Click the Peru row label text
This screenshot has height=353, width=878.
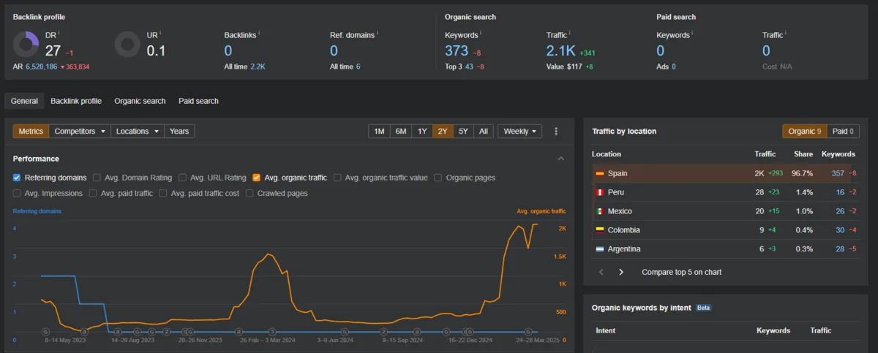pos(616,192)
